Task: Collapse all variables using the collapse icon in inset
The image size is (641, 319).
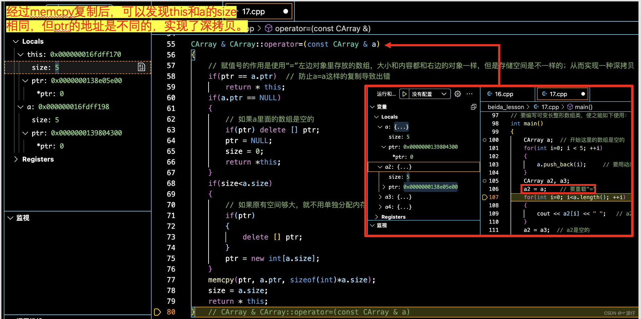Action: [x=473, y=107]
